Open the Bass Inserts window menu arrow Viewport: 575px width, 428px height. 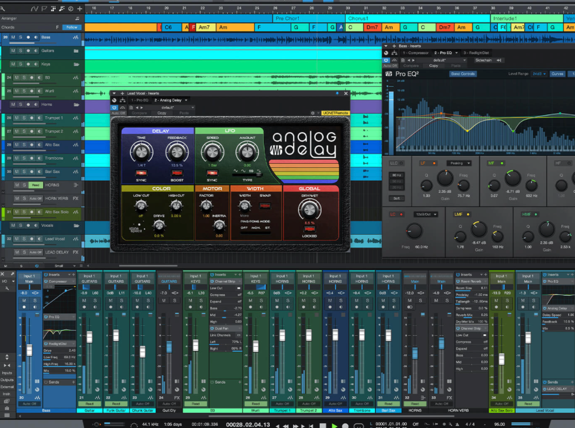(386, 46)
